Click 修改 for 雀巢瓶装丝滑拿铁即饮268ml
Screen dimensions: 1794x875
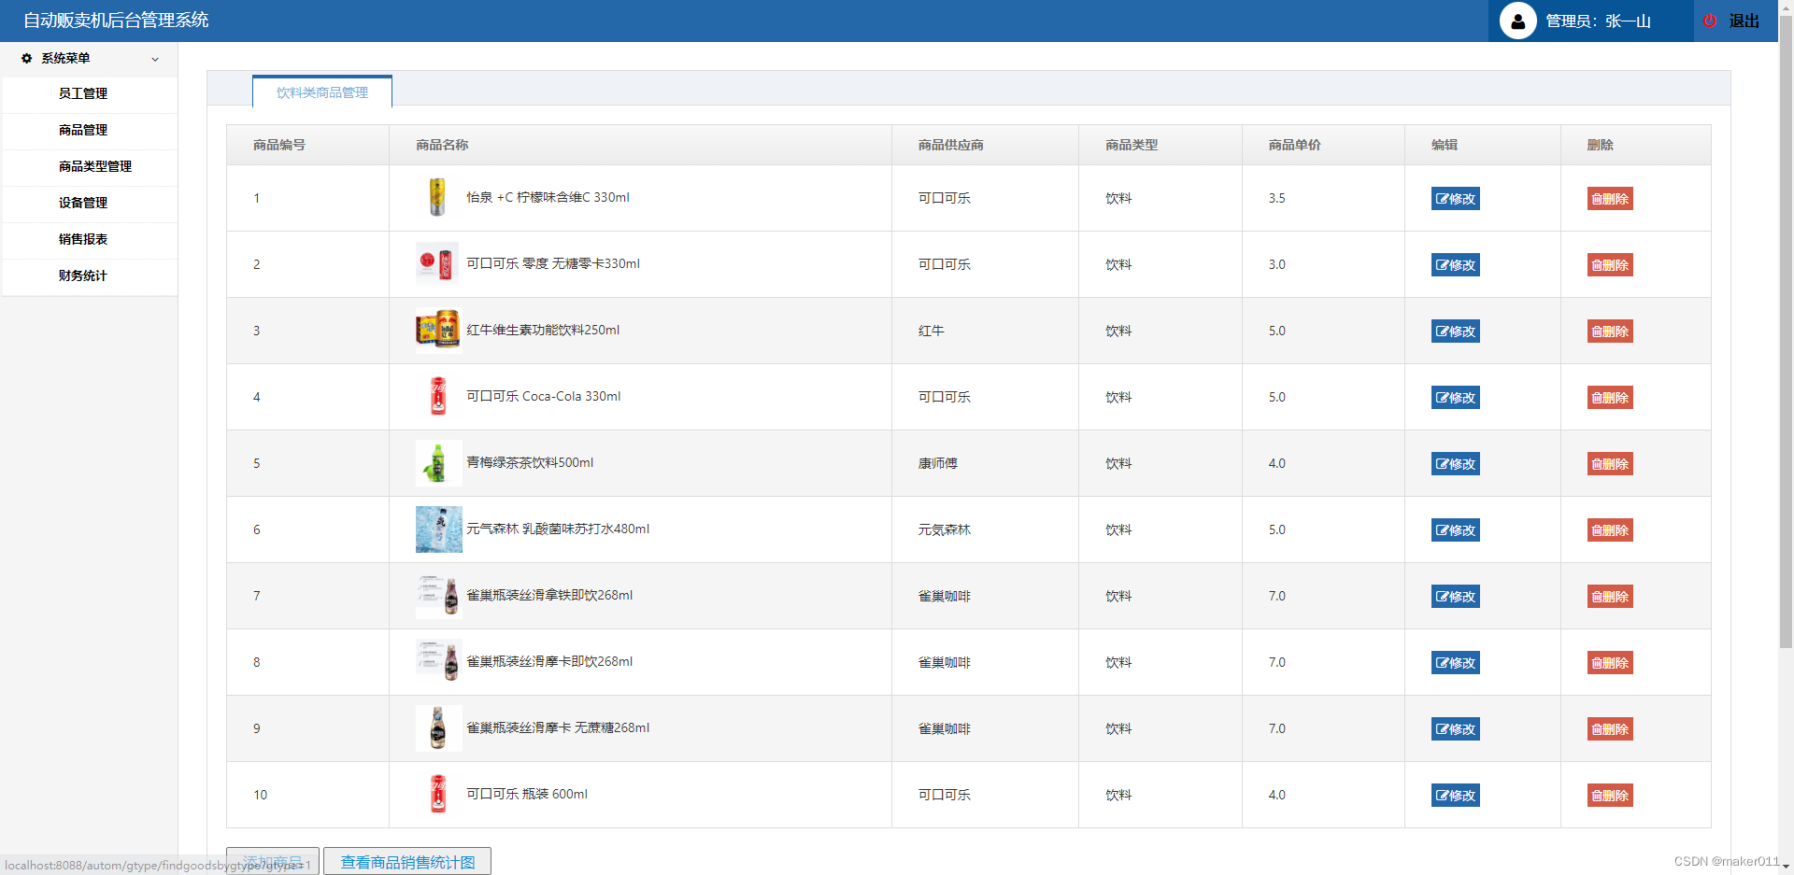coord(1456,597)
